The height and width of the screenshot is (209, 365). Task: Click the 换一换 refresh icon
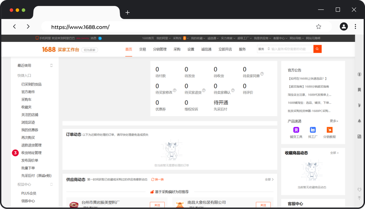coord(153,179)
